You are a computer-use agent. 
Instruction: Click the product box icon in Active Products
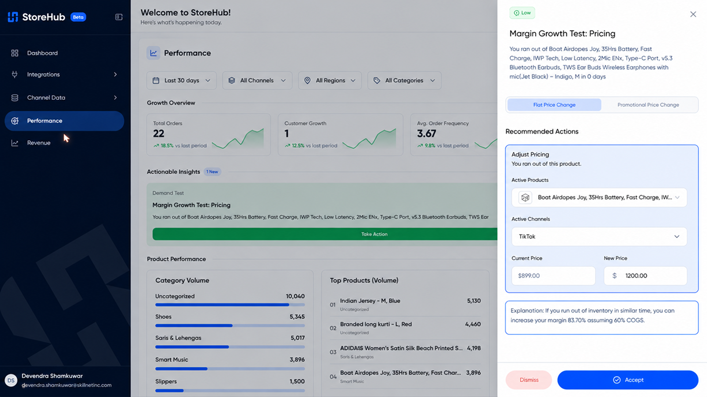click(x=525, y=198)
